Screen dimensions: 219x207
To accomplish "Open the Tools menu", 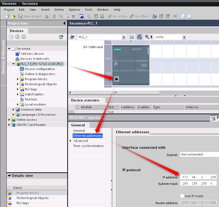I will [88, 10].
